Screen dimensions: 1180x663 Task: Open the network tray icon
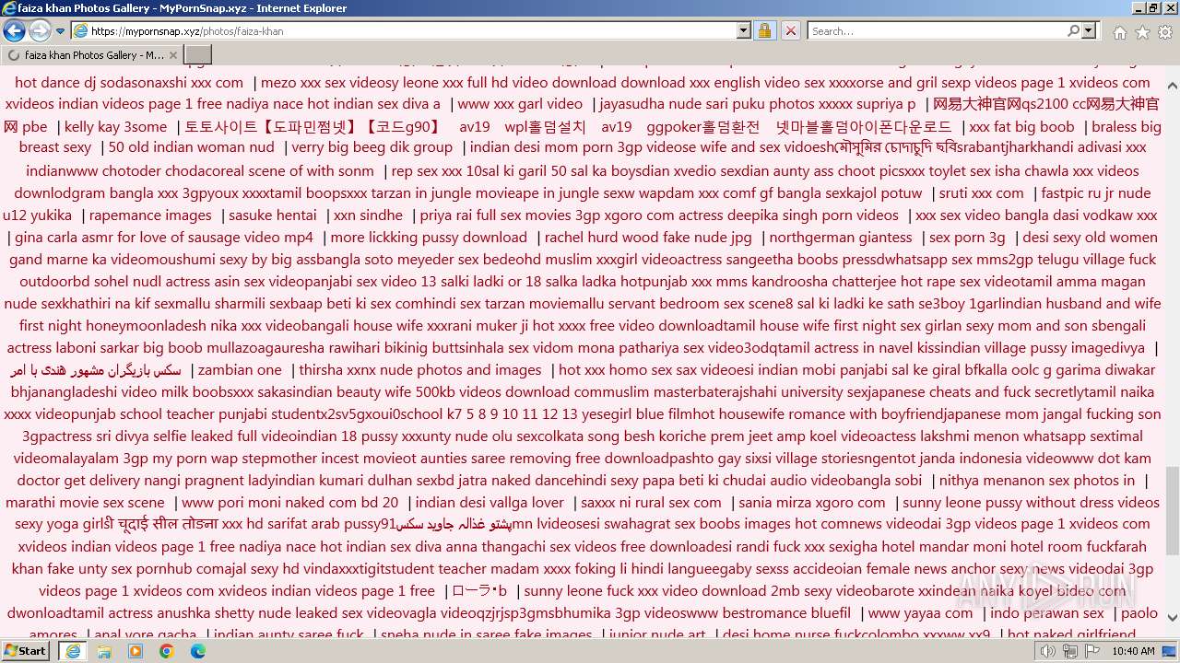click(1070, 651)
